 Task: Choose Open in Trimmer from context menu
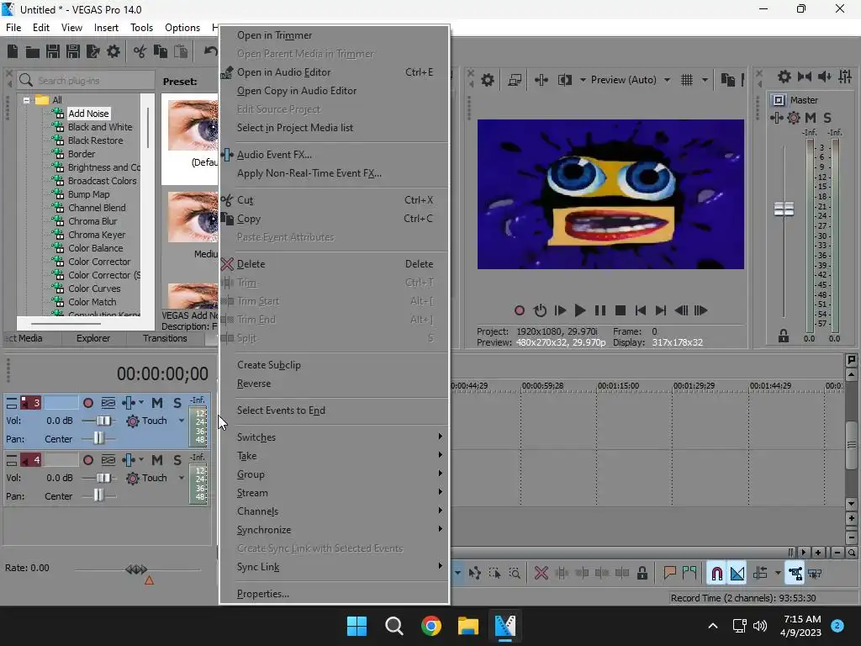coord(334,35)
